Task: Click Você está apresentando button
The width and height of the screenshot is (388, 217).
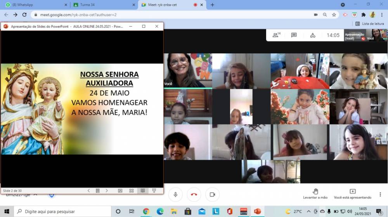Action: pos(352,194)
